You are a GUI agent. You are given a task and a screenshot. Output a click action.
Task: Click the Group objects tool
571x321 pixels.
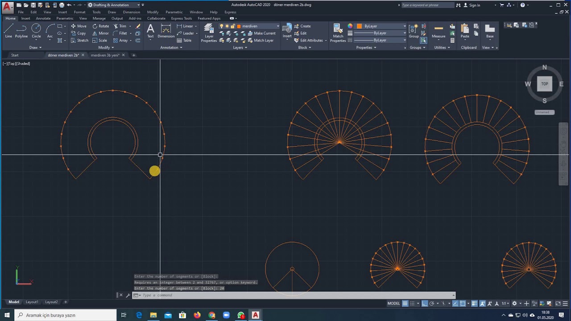coord(414,31)
